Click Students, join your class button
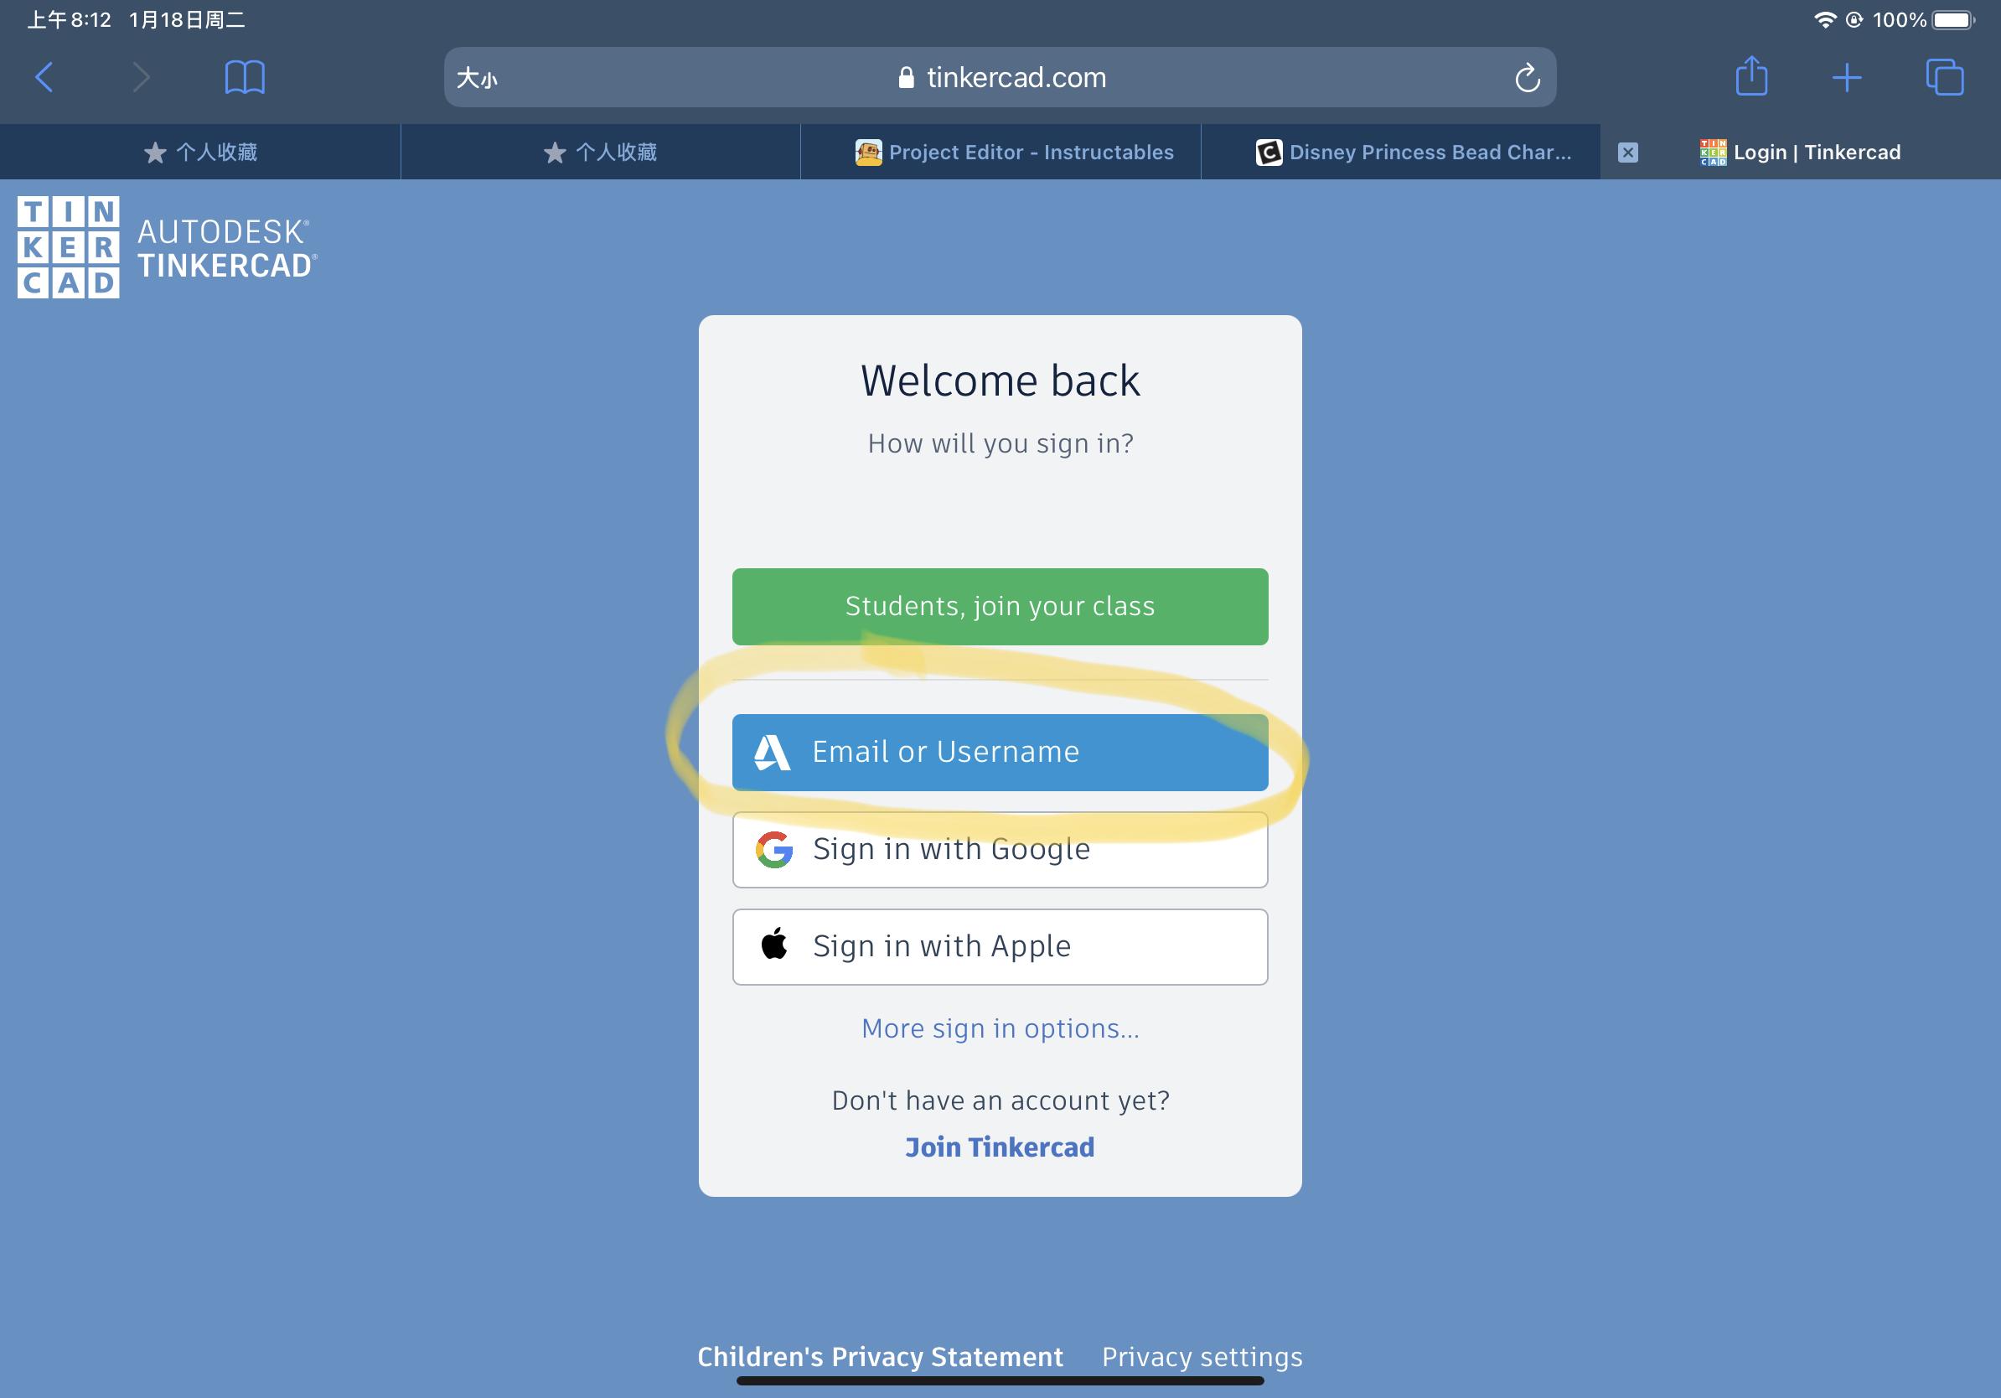This screenshot has width=2001, height=1398. (1000, 607)
